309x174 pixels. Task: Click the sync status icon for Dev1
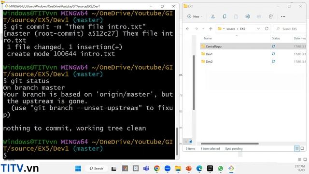point(273,54)
